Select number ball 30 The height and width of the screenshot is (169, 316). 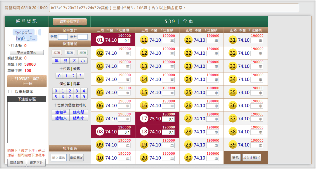188,158
